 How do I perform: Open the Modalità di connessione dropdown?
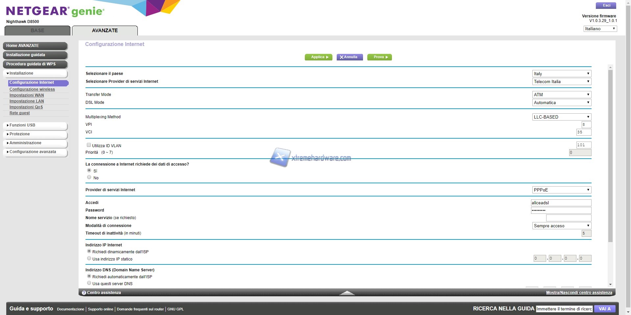(x=561, y=226)
